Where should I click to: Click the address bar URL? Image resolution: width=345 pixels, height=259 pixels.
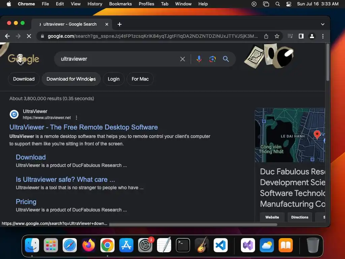pyautogui.click(x=153, y=36)
